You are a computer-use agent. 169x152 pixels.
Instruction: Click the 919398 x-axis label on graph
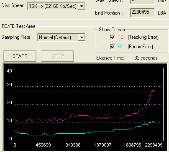(x=73, y=145)
